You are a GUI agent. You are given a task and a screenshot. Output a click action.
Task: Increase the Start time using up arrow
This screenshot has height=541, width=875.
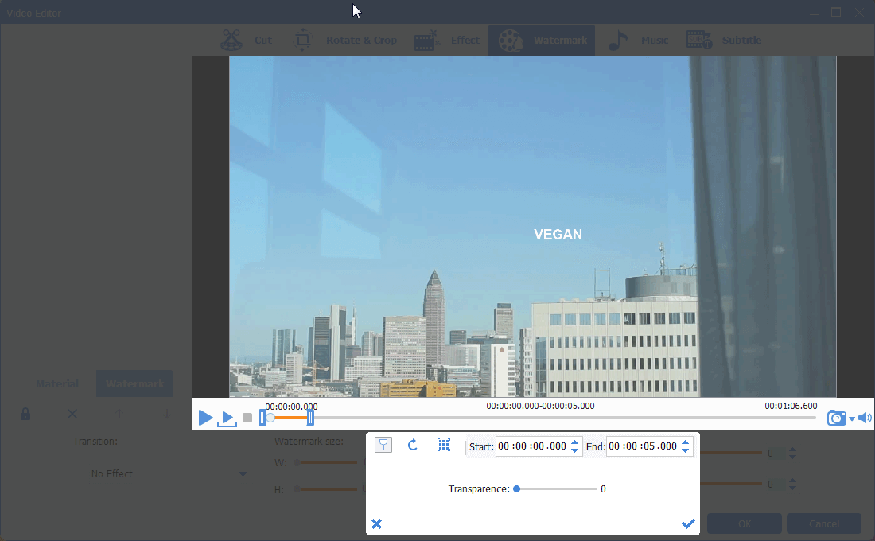point(575,442)
